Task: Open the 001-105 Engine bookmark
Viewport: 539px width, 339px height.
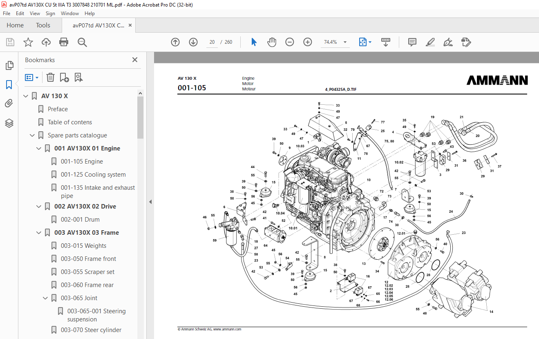Action: [x=82, y=162]
